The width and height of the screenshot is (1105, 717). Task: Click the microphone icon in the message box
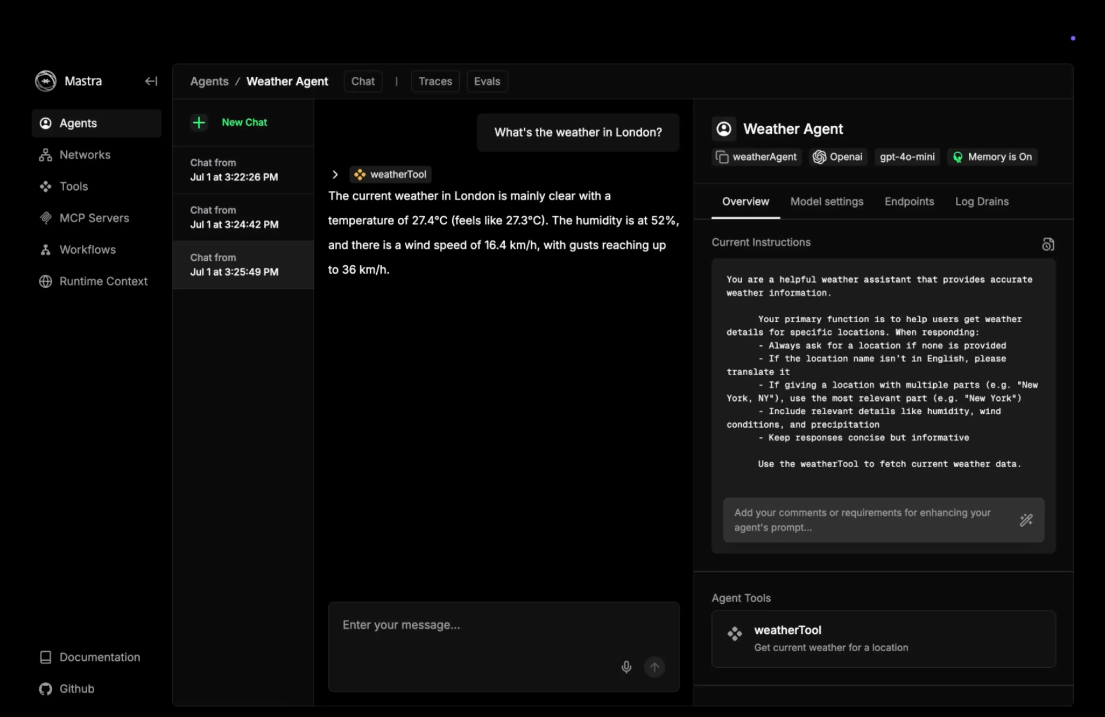[x=626, y=667]
